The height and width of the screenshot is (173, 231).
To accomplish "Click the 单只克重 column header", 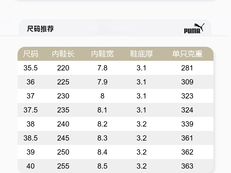I will 187,54.
